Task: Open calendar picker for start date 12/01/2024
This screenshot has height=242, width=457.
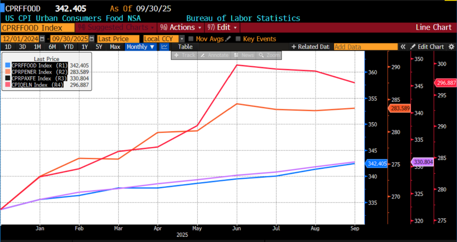Action: (x=42, y=39)
